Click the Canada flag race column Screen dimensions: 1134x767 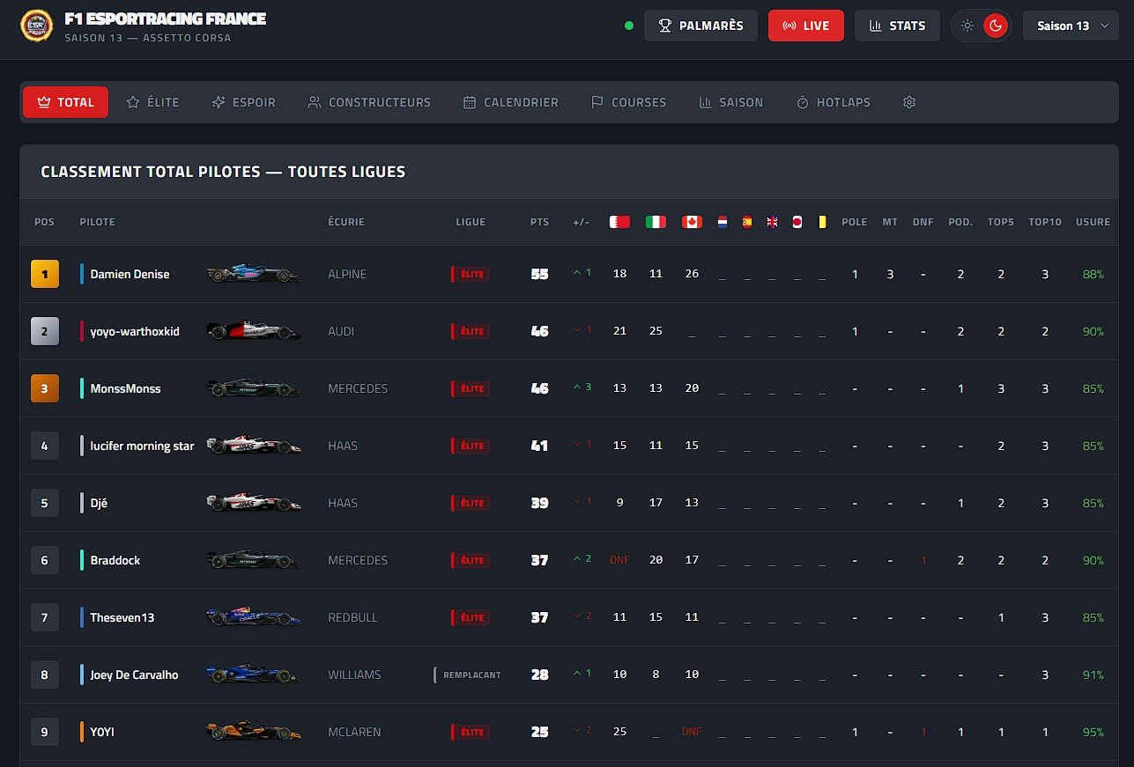(692, 222)
